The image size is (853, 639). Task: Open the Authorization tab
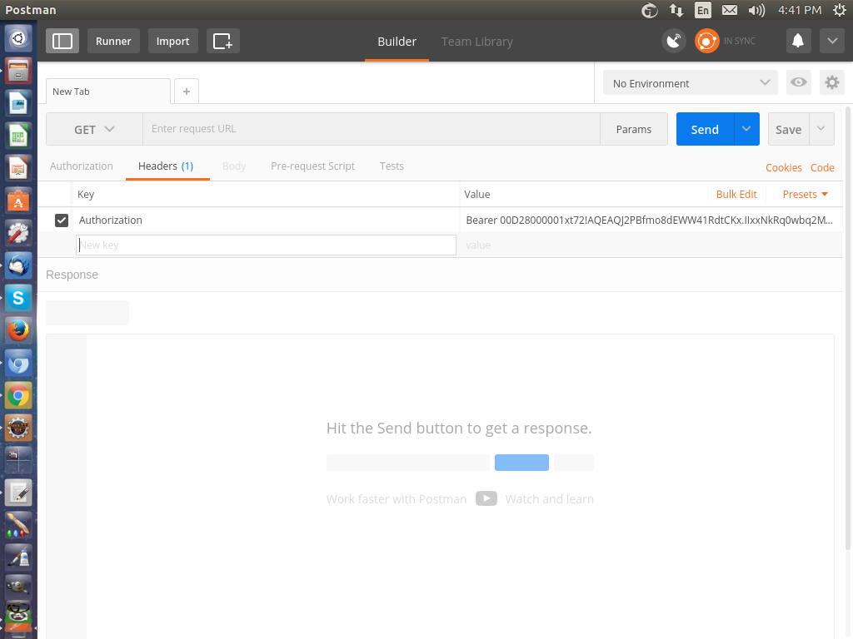(82, 166)
